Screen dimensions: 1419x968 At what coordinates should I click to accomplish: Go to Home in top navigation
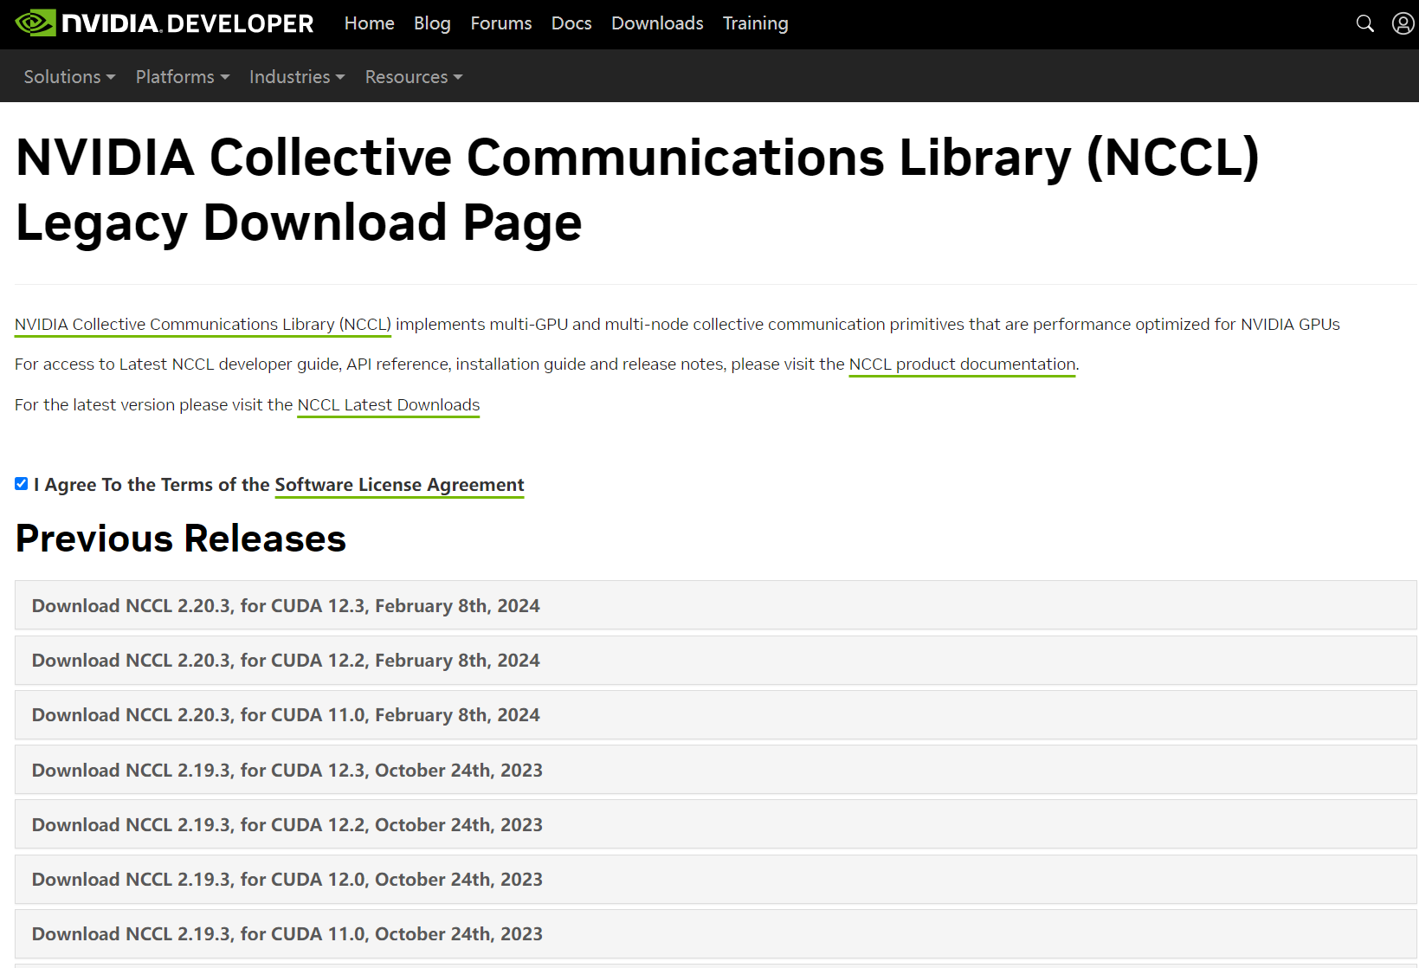click(370, 23)
